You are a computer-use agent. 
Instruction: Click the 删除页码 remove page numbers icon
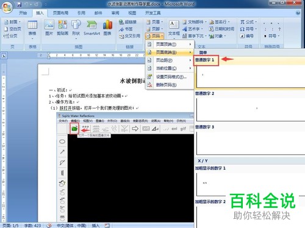click(149, 85)
